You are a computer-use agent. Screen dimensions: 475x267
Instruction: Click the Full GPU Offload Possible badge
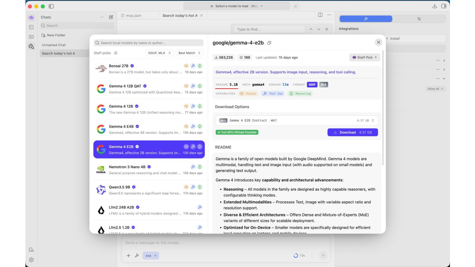(237, 132)
